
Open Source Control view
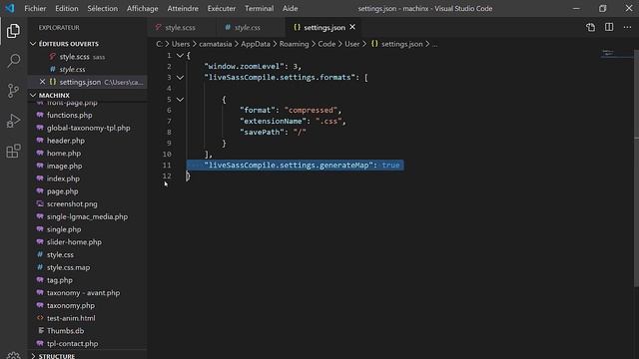[x=13, y=91]
